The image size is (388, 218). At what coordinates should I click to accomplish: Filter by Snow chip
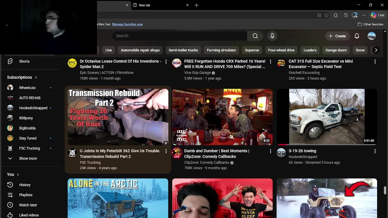pyautogui.click(x=360, y=50)
